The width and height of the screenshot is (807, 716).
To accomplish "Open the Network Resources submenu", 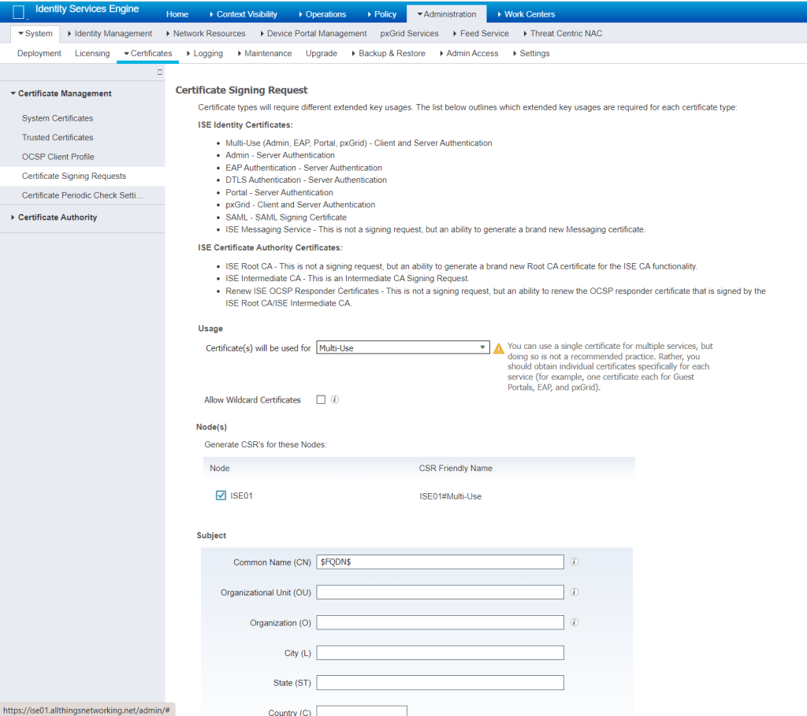I will [x=206, y=33].
